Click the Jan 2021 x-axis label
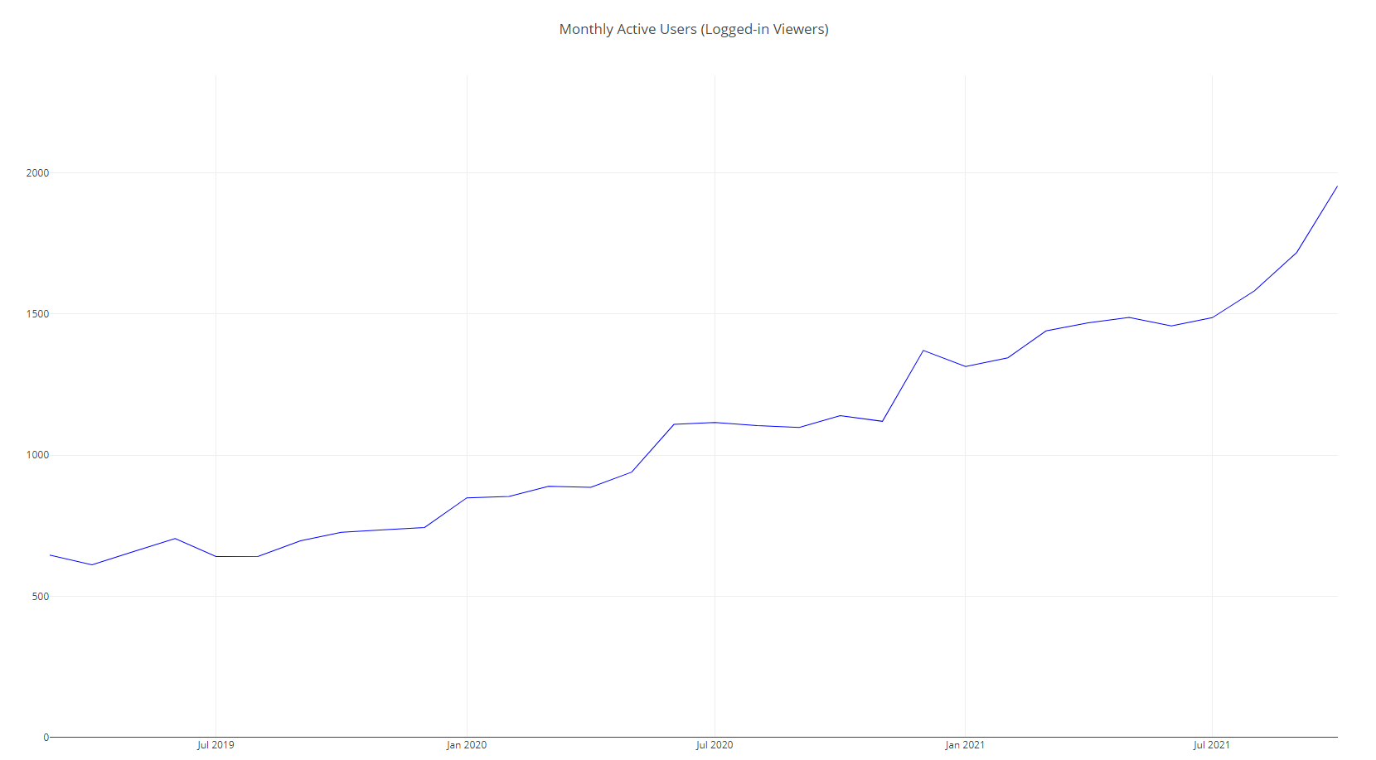 coord(965,745)
